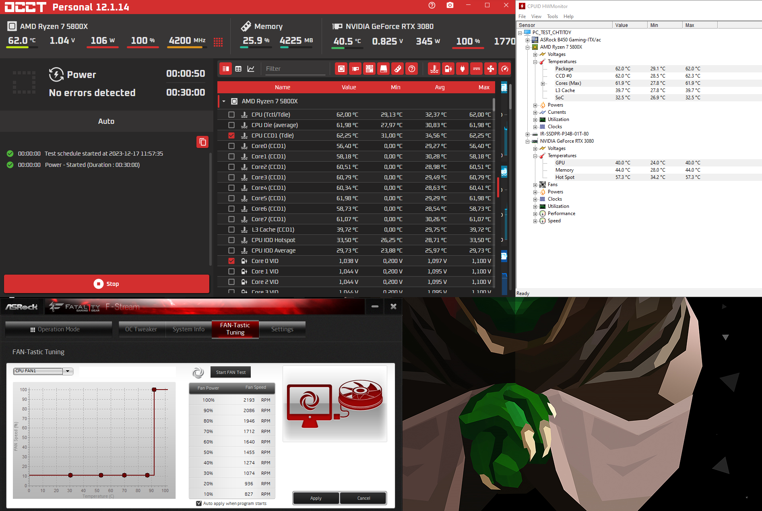Toggle the temperature sensor type filter
762x511 pixels.
tap(434, 69)
